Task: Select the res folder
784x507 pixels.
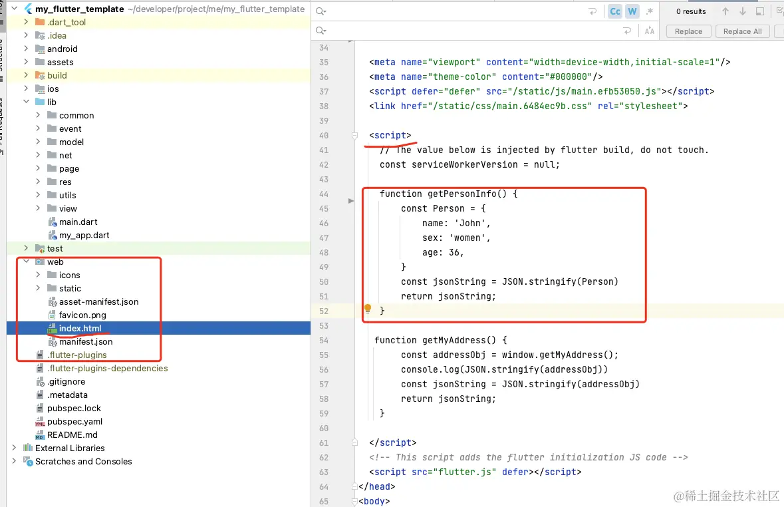Action: coord(65,182)
